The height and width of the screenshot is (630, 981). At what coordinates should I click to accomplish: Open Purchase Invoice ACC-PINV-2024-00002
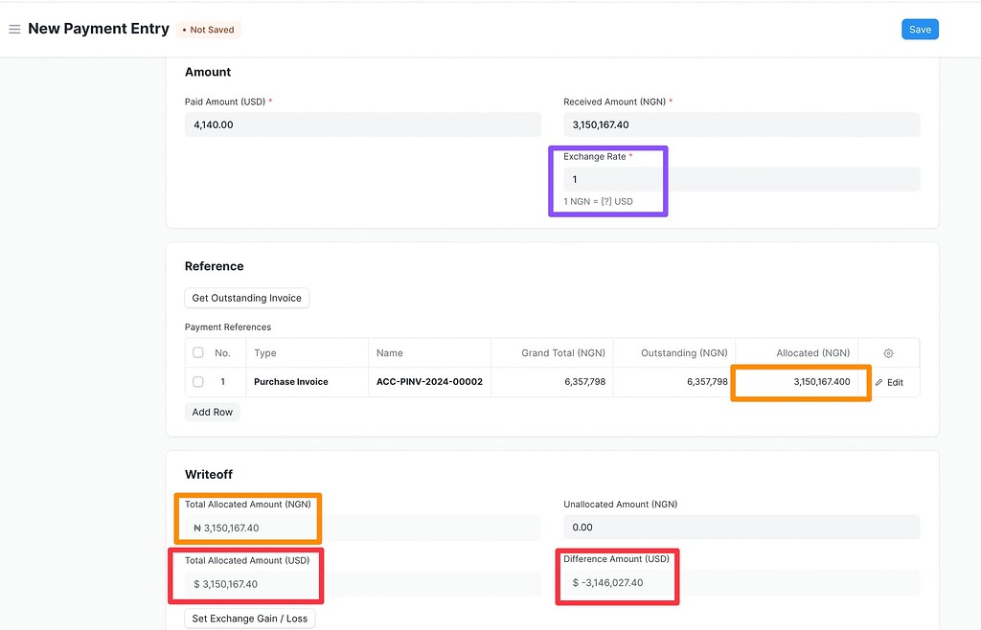pyautogui.click(x=428, y=382)
